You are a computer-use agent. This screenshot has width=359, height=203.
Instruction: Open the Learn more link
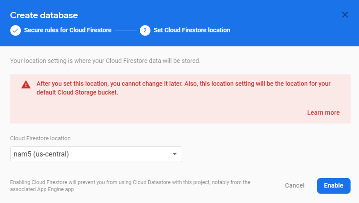(x=323, y=113)
